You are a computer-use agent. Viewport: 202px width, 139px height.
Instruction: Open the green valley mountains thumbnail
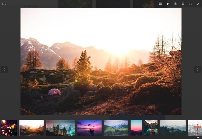coord(116,128)
